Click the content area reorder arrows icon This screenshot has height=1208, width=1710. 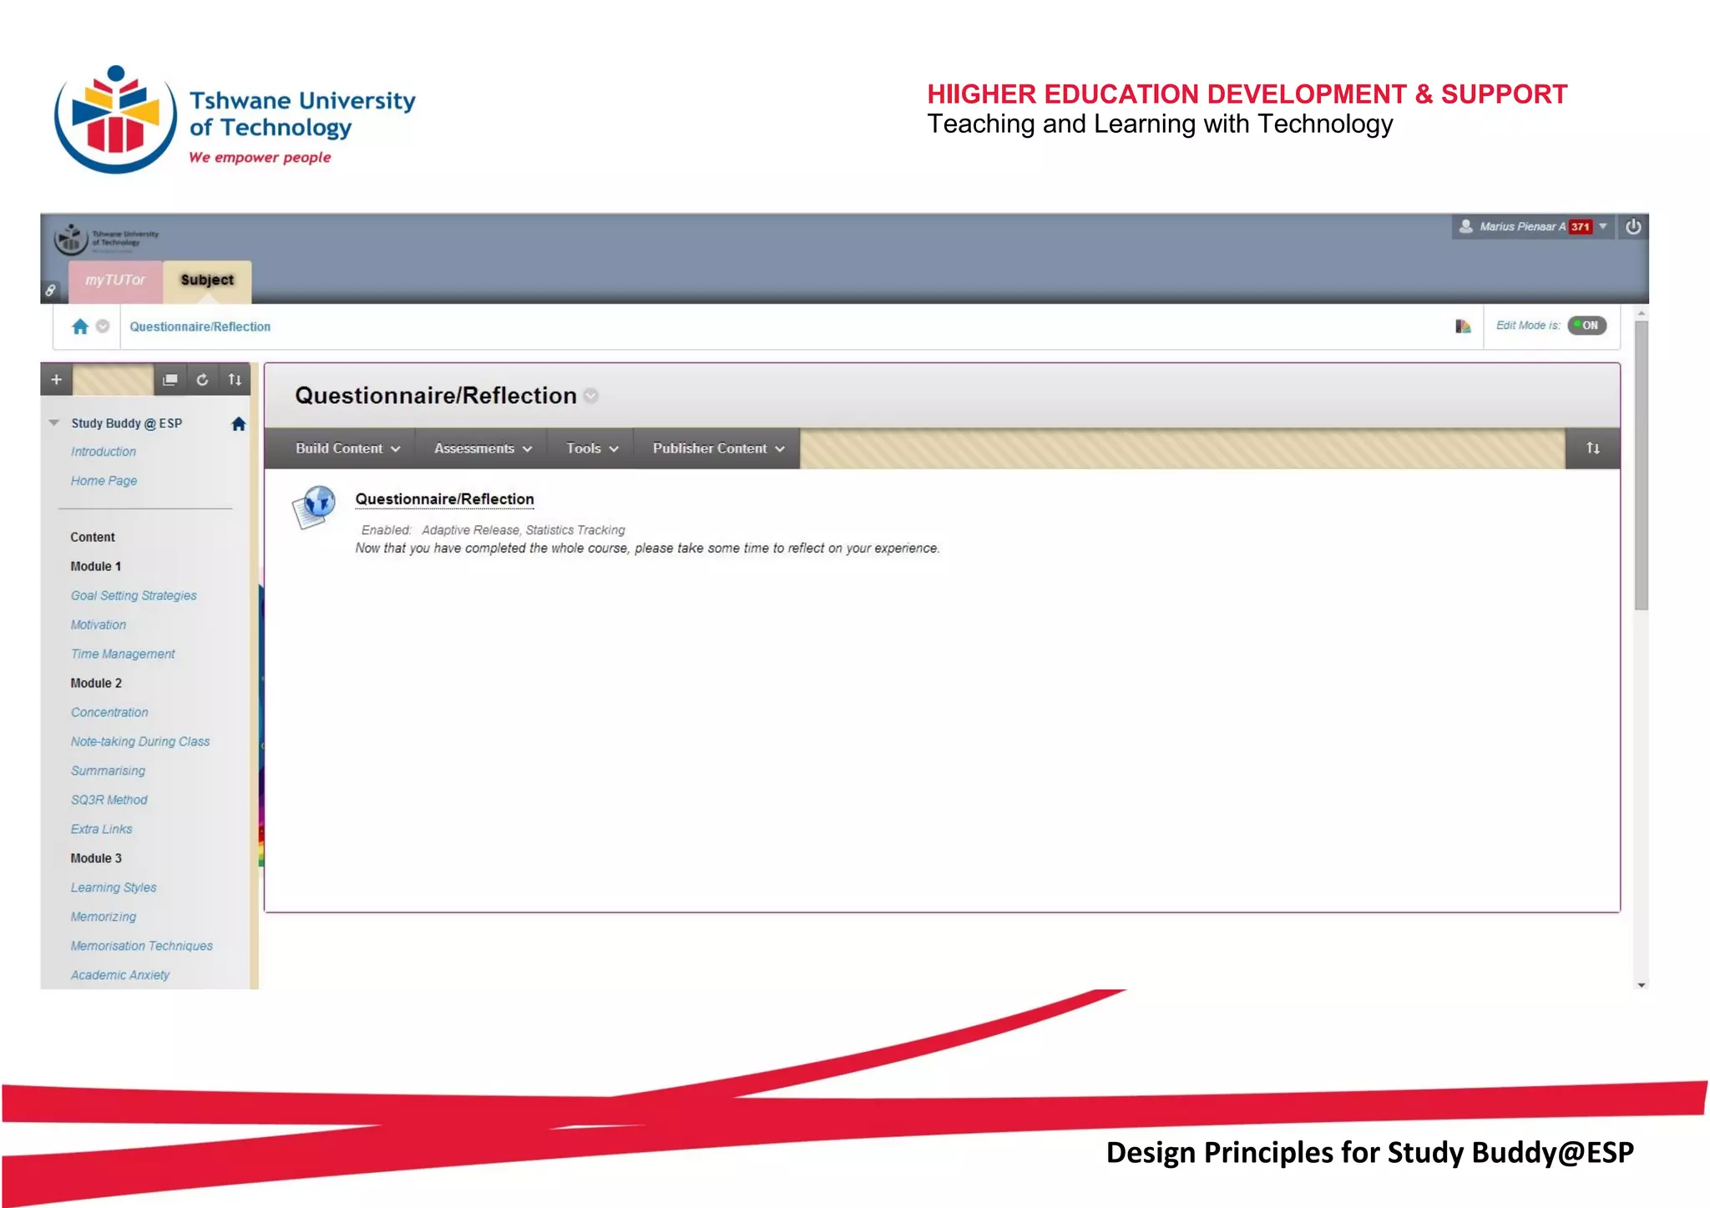[1593, 448]
